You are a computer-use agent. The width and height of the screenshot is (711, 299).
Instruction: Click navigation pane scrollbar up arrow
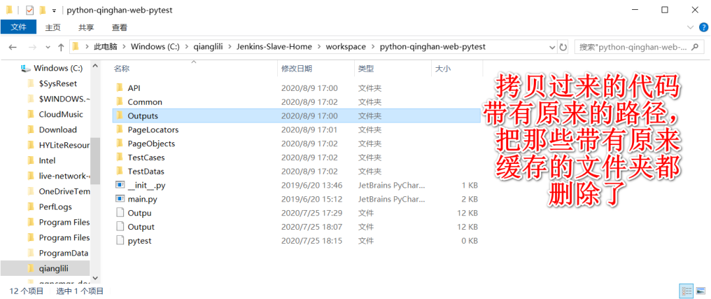point(95,67)
